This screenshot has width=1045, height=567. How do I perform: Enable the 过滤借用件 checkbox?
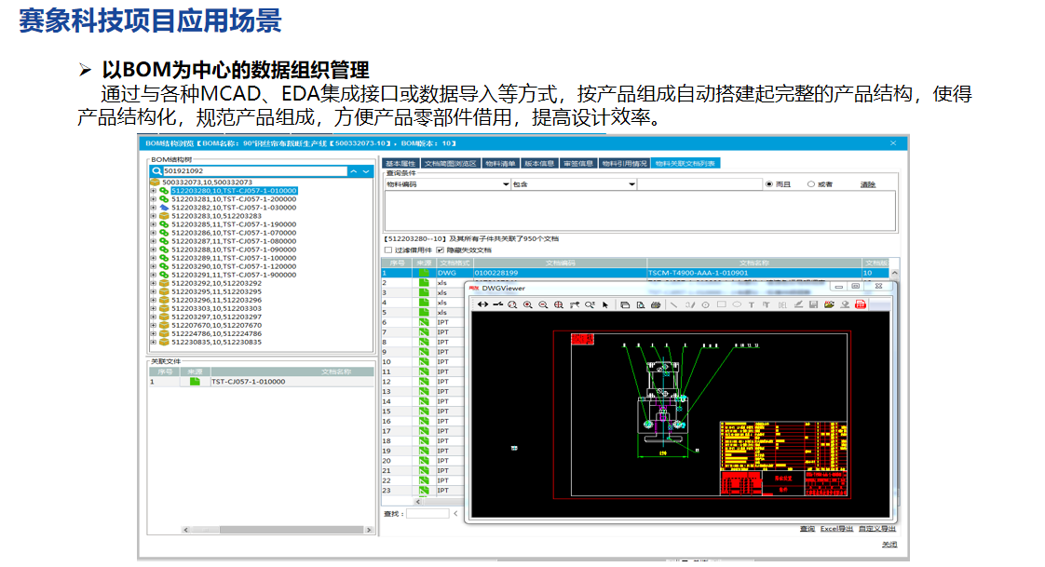click(x=388, y=250)
